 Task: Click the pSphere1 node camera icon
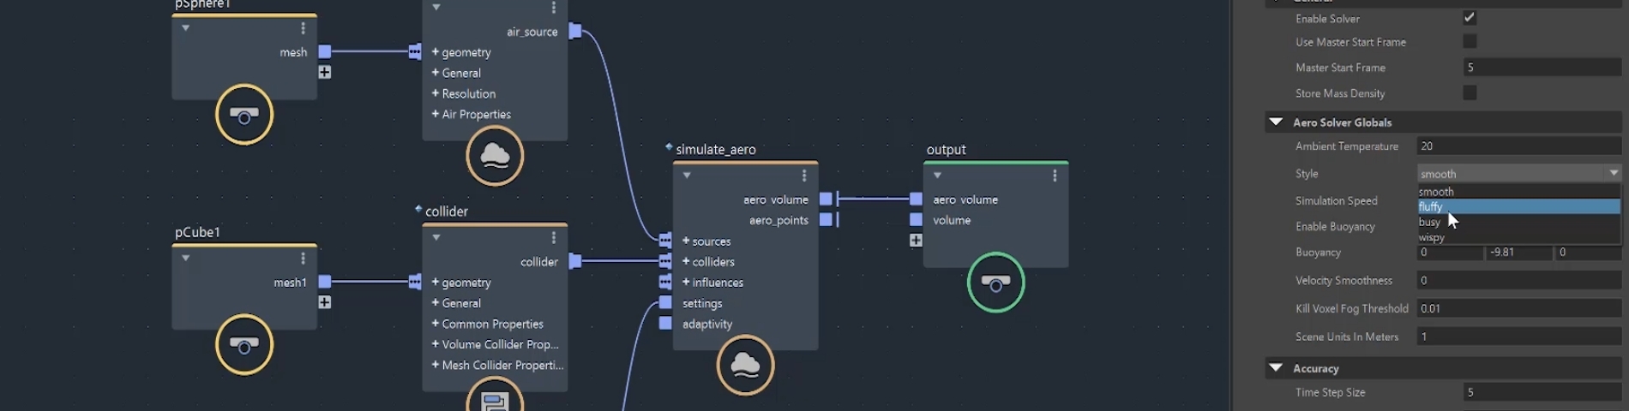(x=244, y=115)
